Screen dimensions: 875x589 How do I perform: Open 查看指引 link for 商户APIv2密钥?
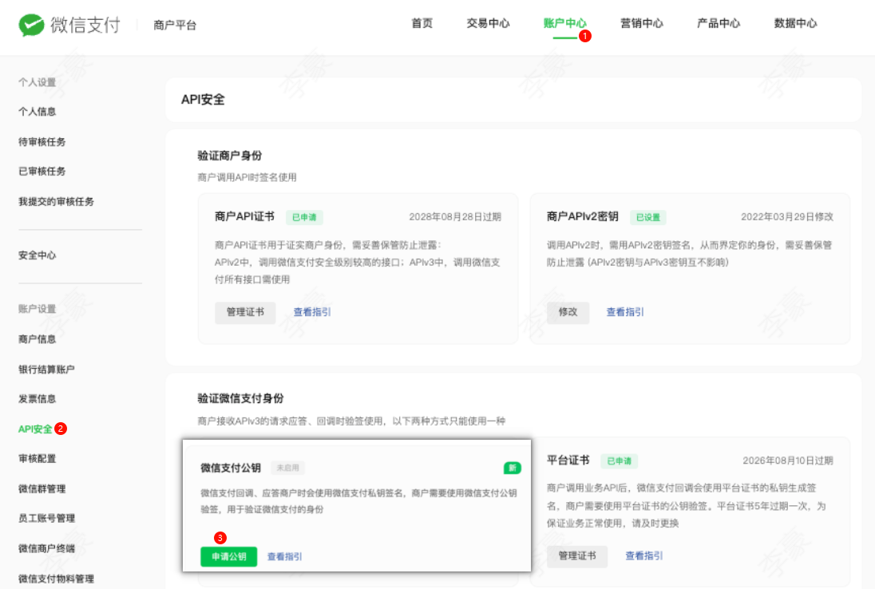click(625, 312)
